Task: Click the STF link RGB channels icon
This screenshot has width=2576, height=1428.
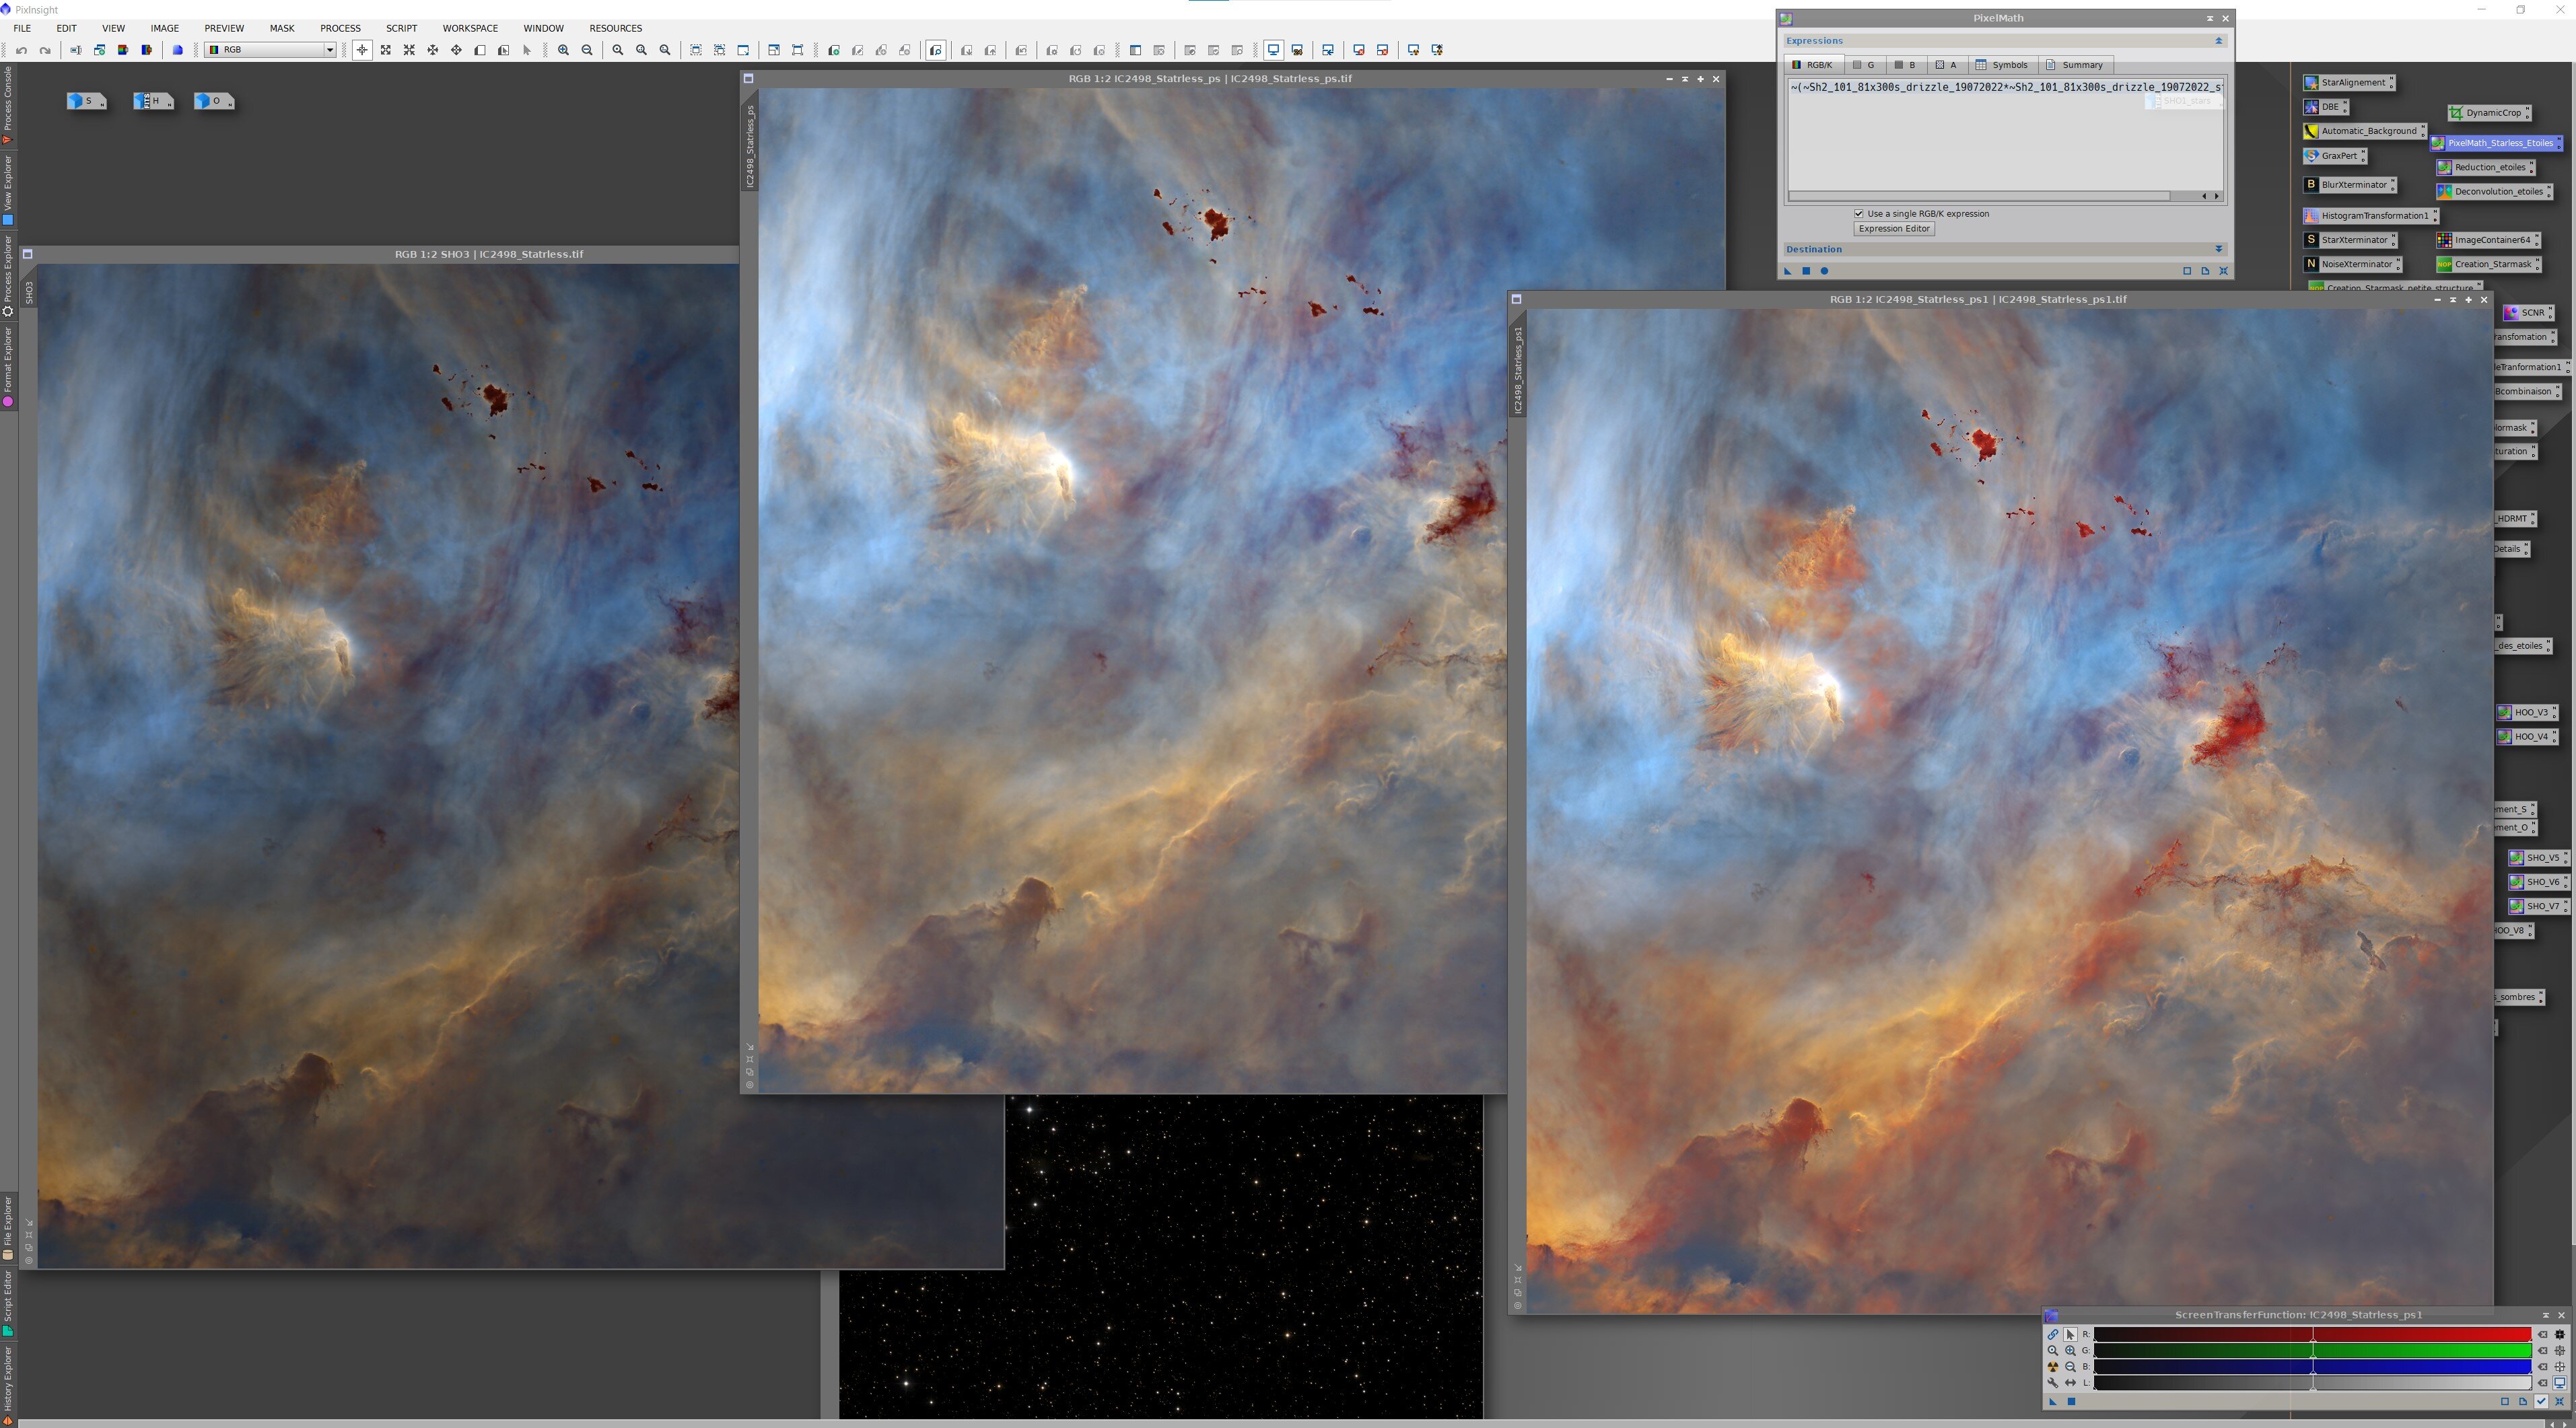Action: [2052, 1334]
